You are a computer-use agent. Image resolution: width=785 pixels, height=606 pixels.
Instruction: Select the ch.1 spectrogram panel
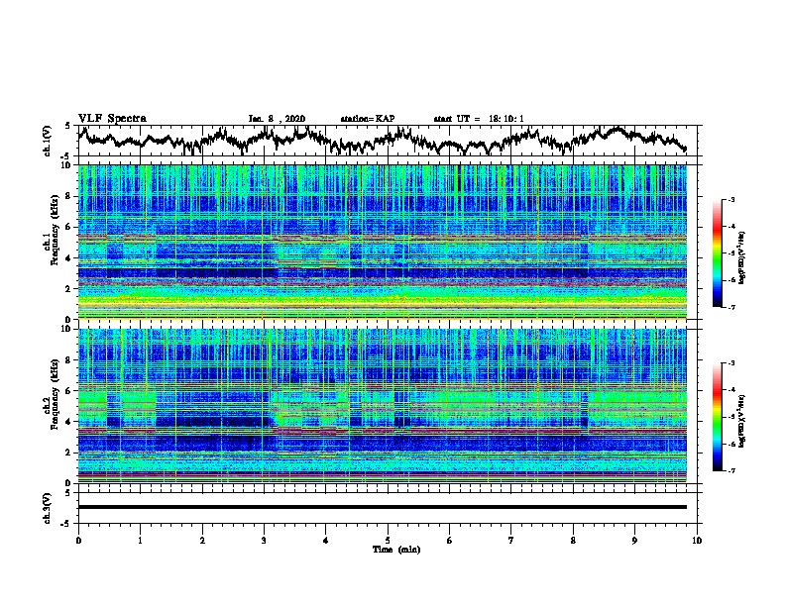383,242
